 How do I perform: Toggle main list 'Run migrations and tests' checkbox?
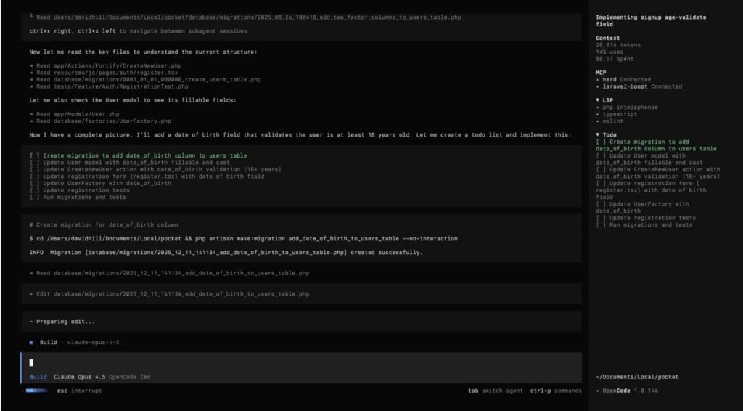tap(35, 198)
